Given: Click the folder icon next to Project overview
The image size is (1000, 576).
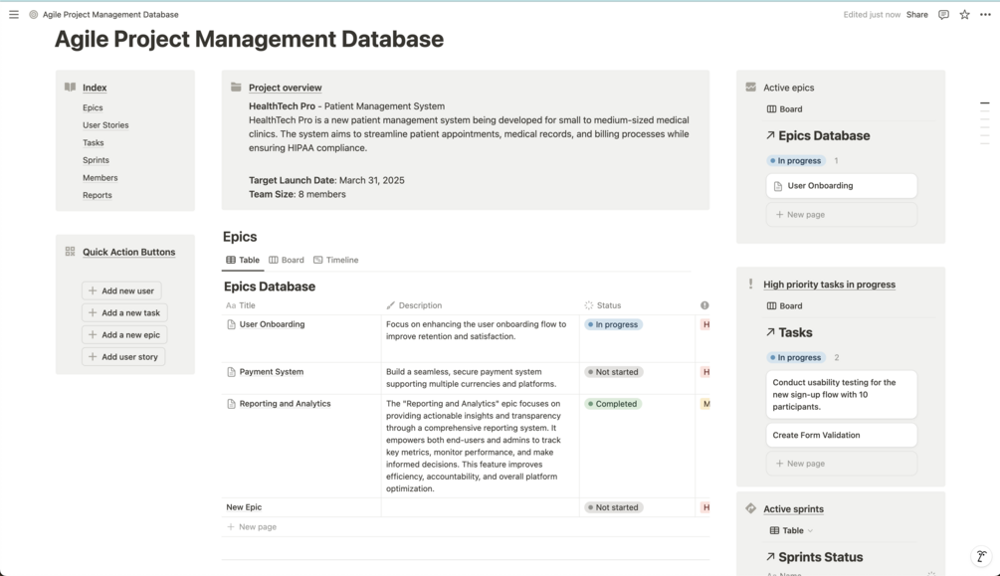Looking at the screenshot, I should 235,87.
